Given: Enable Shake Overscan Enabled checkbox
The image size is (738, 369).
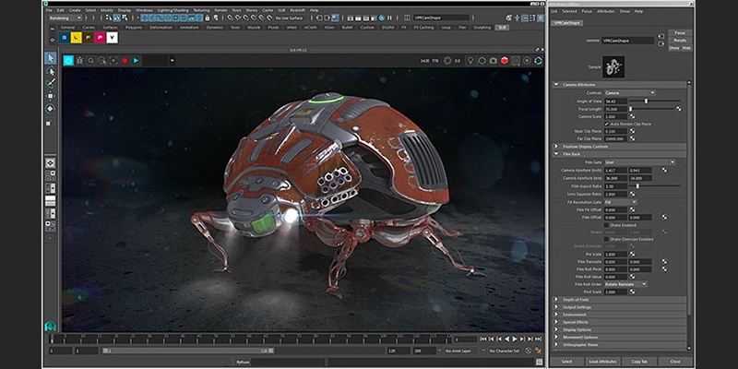Looking at the screenshot, I should coord(607,239).
